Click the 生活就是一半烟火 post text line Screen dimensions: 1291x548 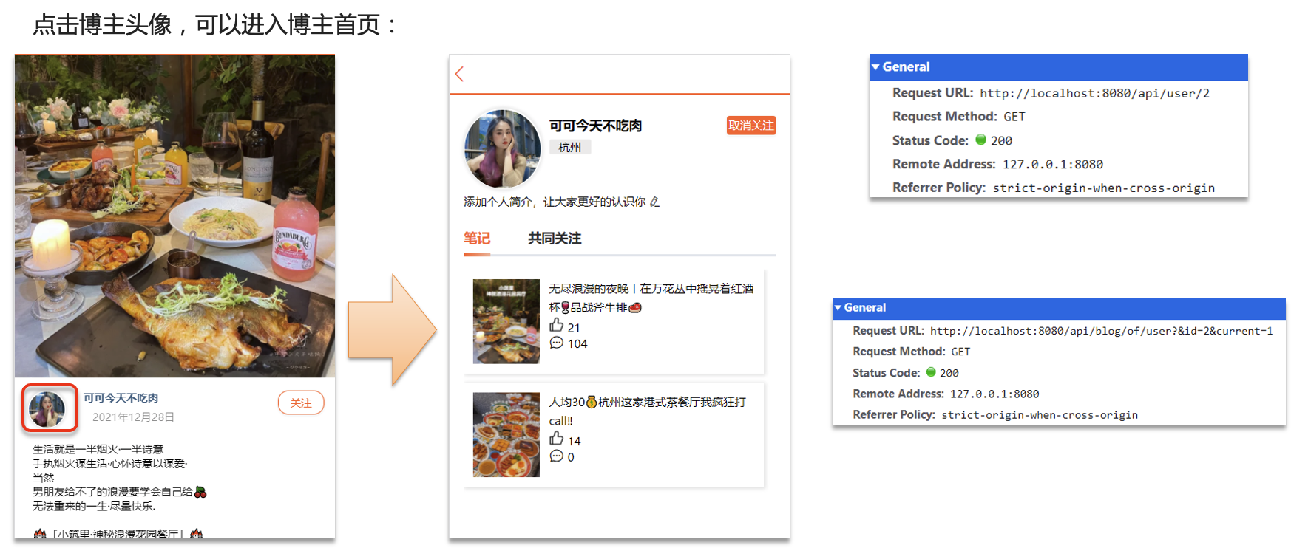pyautogui.click(x=98, y=449)
